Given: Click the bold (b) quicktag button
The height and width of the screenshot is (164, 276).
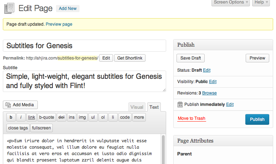Looking at the screenshot, I should tap(11, 117).
